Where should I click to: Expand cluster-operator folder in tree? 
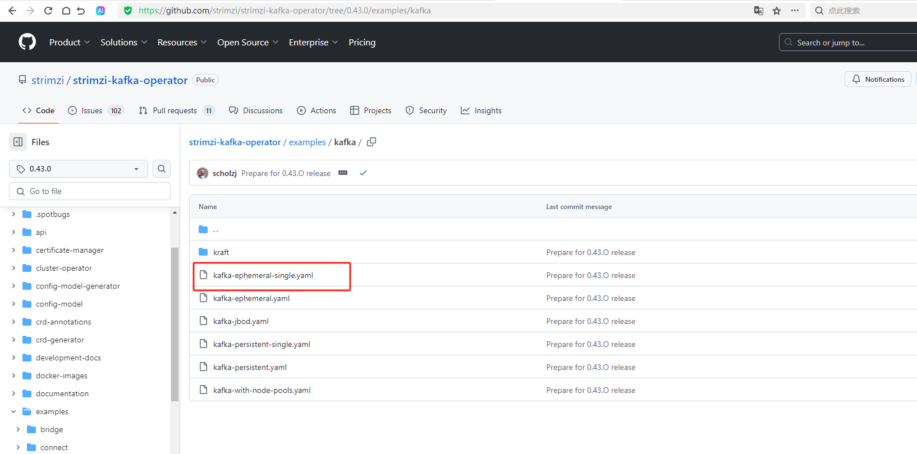click(x=13, y=268)
